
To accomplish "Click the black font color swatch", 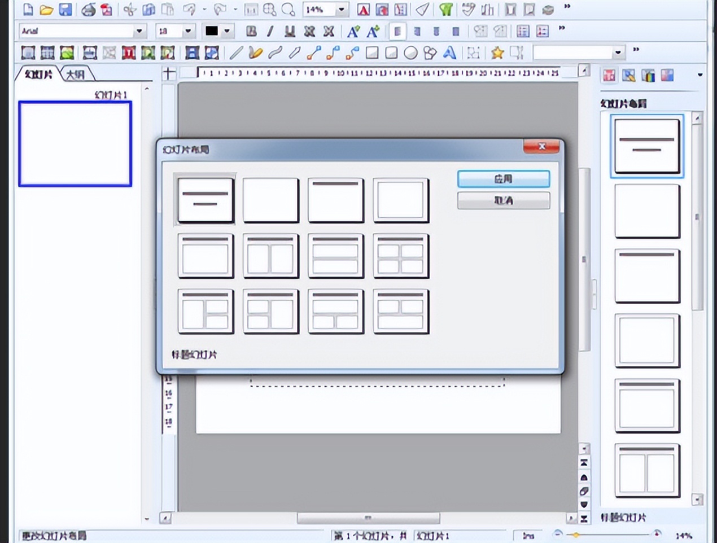I will tap(212, 31).
